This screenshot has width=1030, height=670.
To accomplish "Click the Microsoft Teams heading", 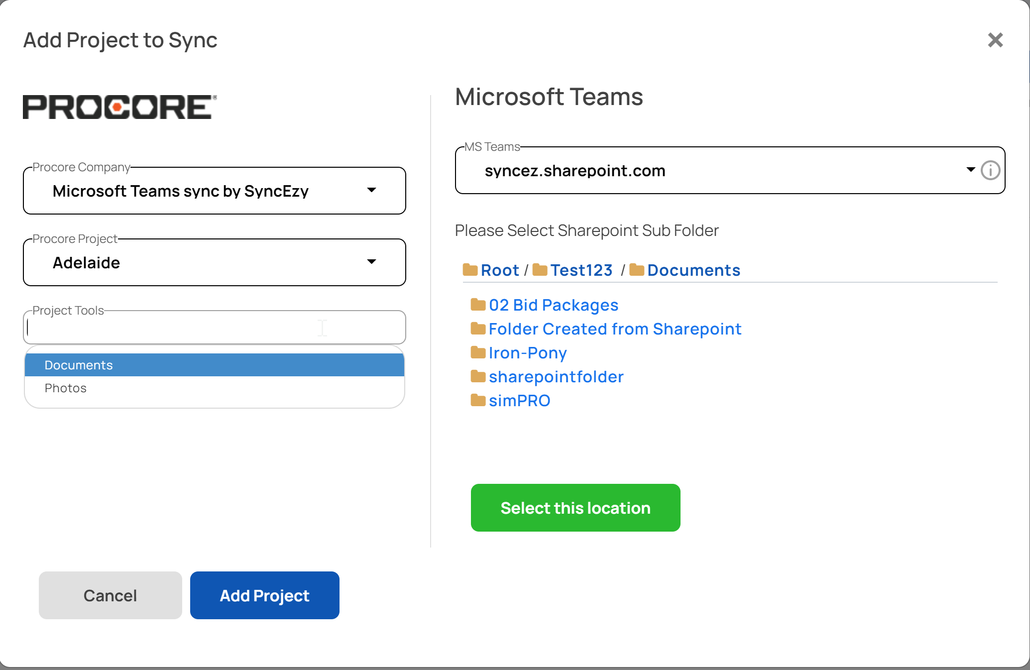I will [549, 97].
